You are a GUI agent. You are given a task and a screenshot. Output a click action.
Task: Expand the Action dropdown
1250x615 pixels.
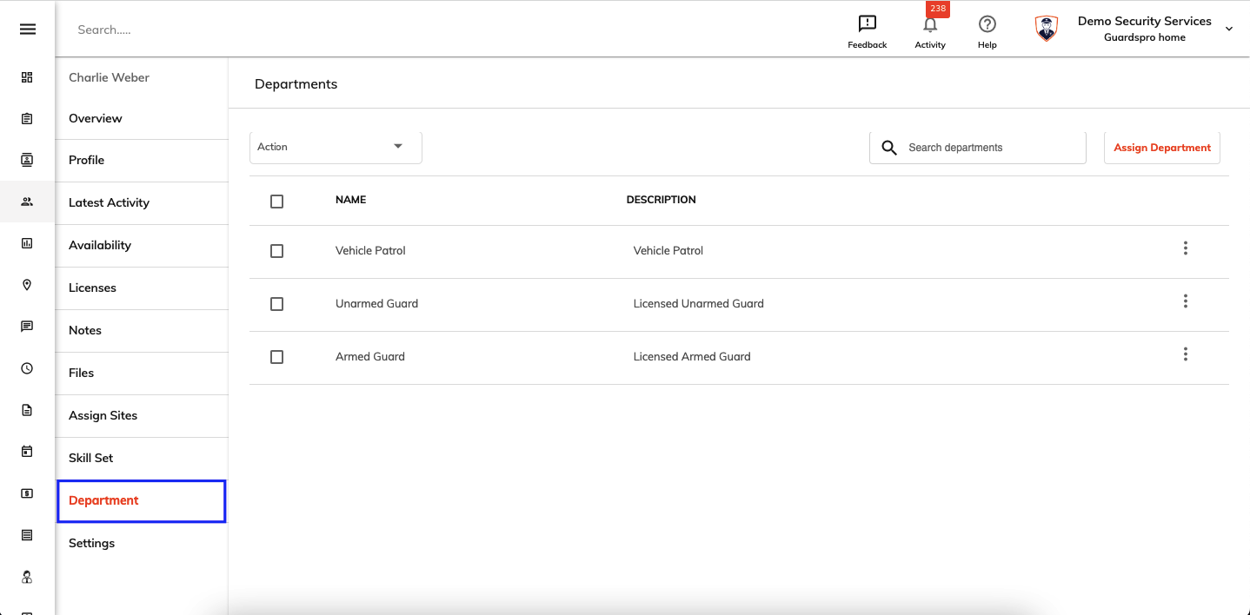pyautogui.click(x=336, y=147)
